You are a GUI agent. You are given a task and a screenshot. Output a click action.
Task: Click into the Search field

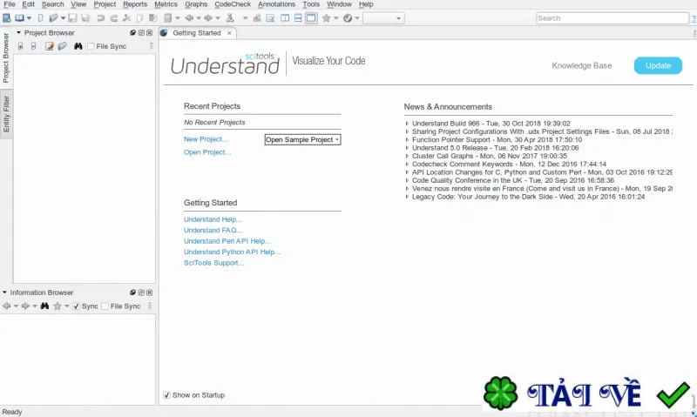click(x=612, y=18)
